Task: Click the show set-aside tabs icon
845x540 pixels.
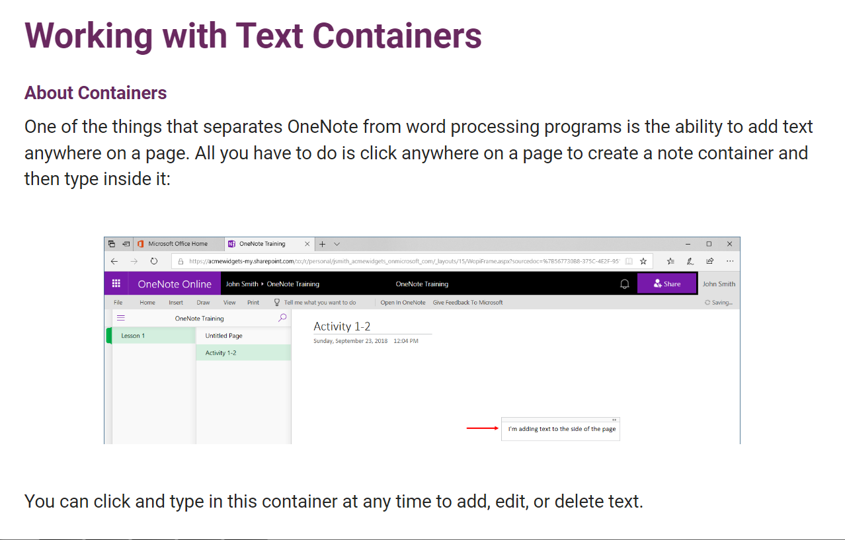Action: click(126, 244)
